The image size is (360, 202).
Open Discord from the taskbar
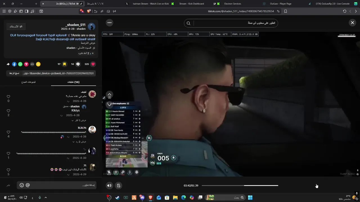[x=142, y=198]
